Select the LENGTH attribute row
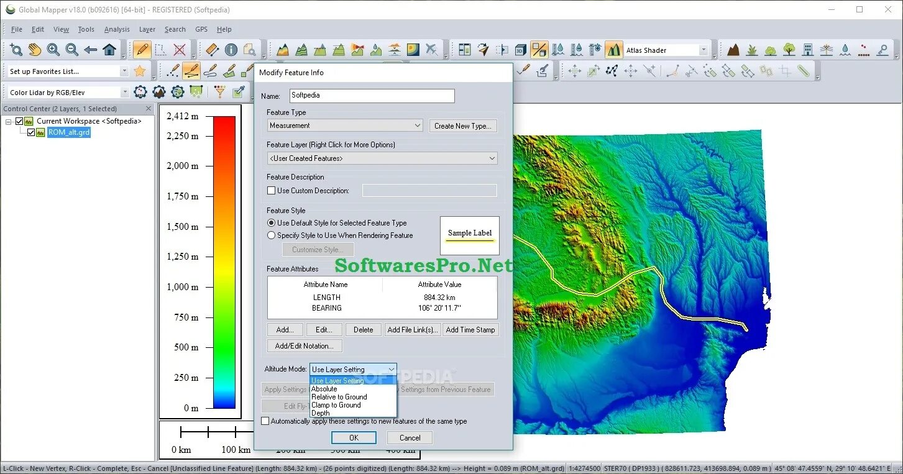The image size is (903, 474). coord(382,298)
